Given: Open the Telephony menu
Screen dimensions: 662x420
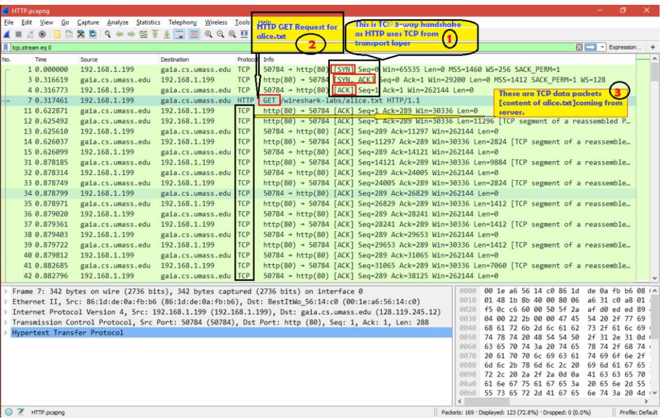Looking at the screenshot, I should click(x=183, y=22).
